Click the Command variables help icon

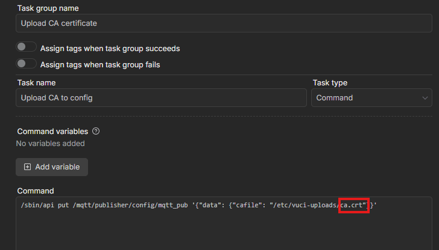tap(96, 131)
